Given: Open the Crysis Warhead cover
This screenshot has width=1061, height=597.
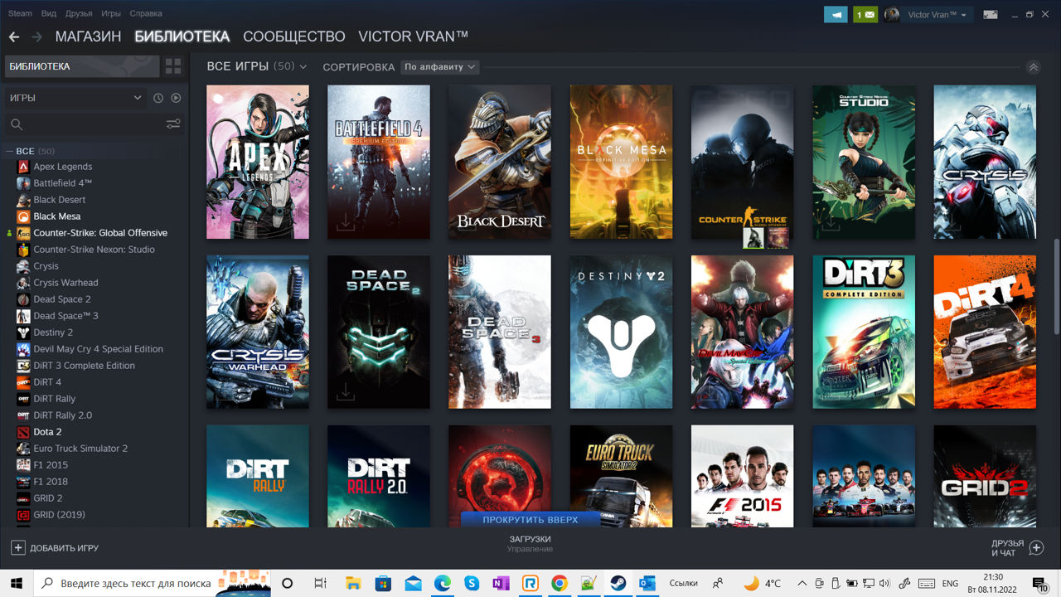Looking at the screenshot, I should click(258, 332).
